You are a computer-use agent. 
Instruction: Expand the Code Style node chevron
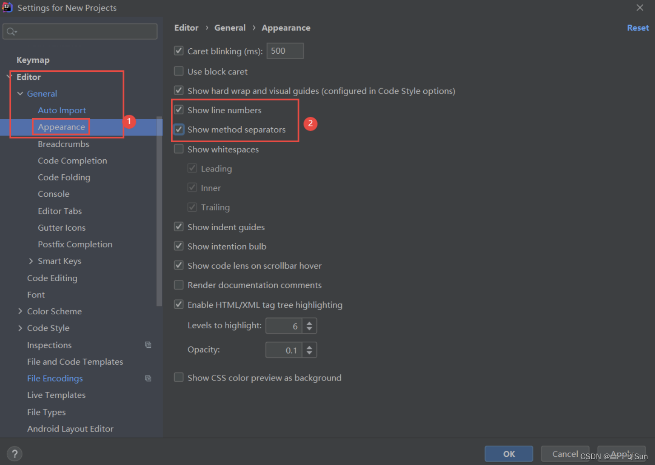coord(20,328)
